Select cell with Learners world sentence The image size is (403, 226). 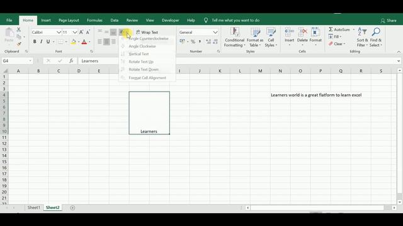pyautogui.click(x=316, y=95)
